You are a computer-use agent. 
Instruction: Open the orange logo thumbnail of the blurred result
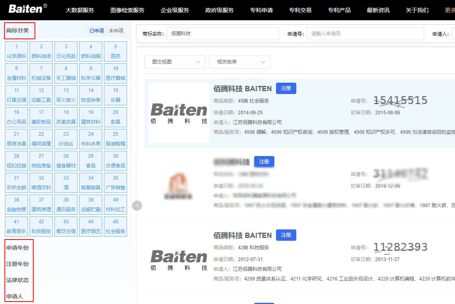(179, 186)
